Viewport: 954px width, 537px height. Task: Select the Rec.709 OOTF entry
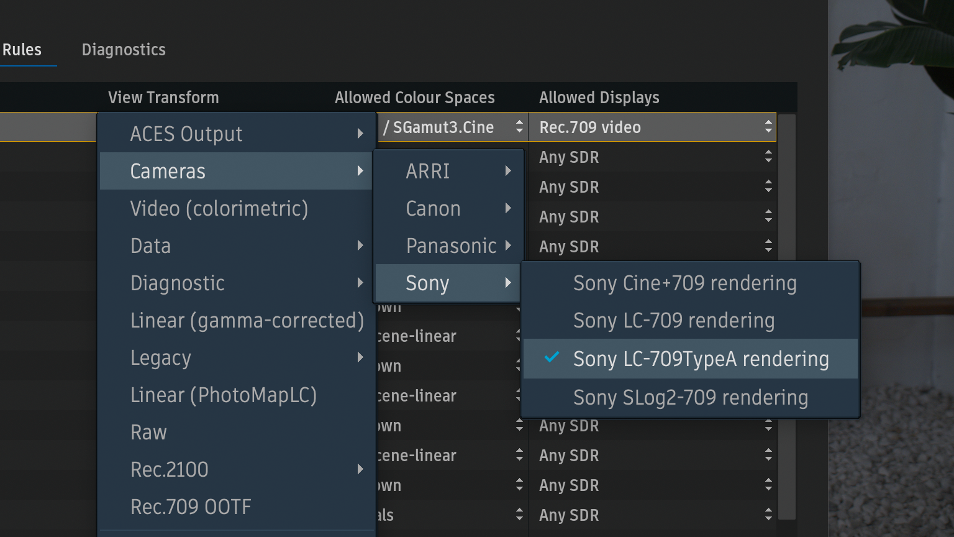point(236,507)
